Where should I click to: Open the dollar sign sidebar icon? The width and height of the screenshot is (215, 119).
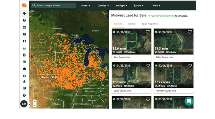click(24, 20)
